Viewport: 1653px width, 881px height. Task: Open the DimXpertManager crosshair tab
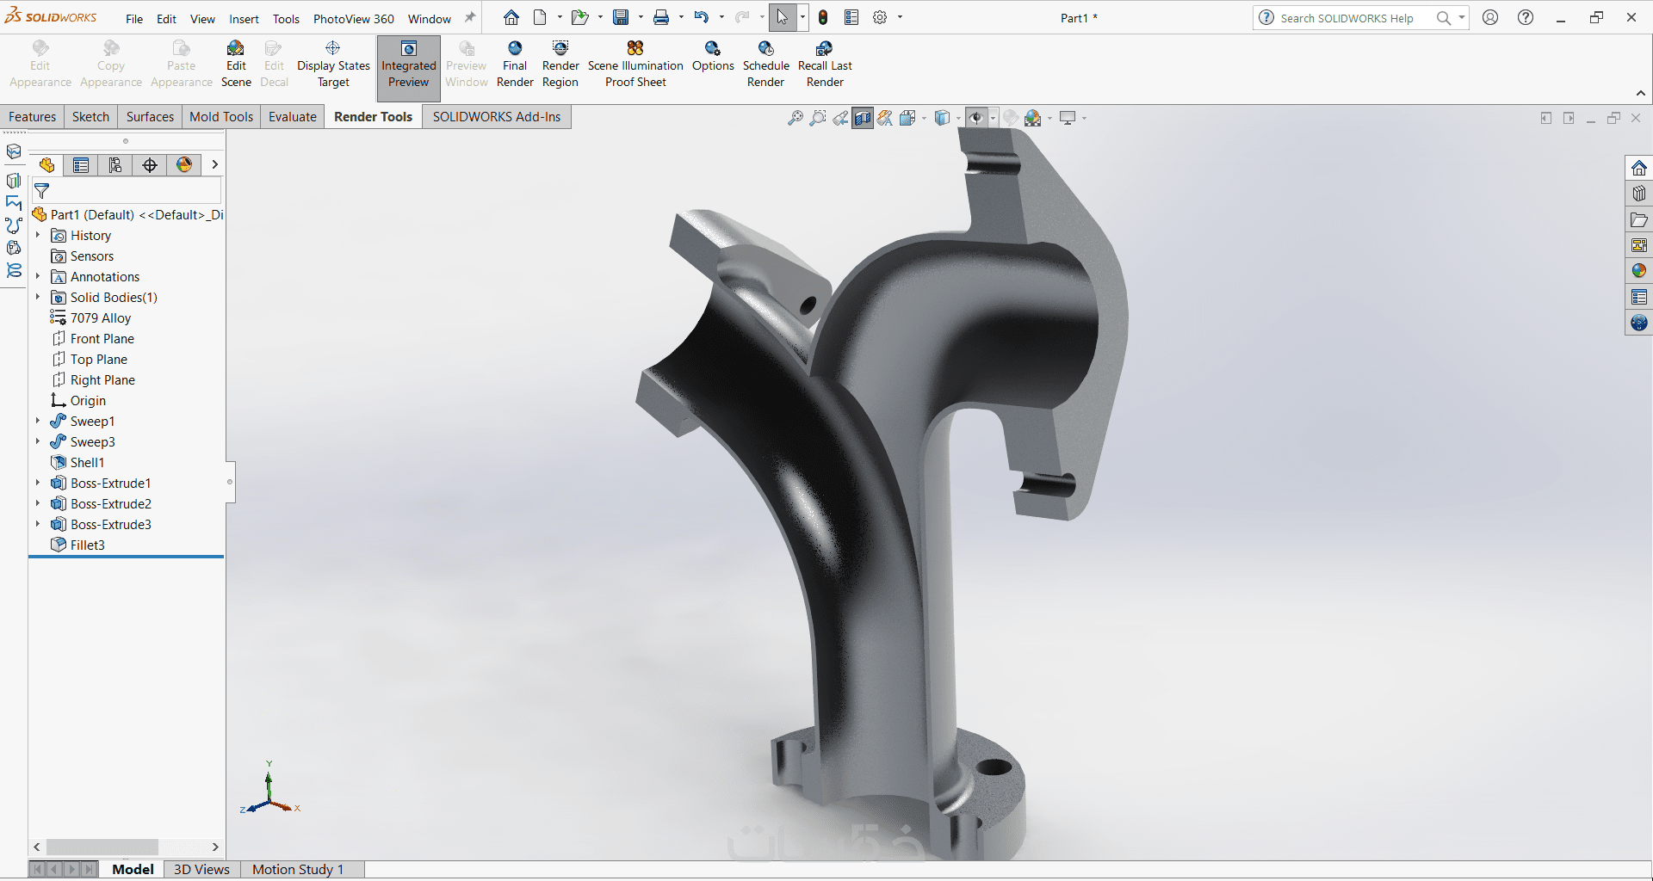click(x=150, y=165)
